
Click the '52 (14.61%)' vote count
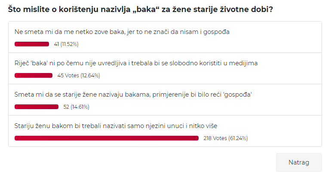(76, 107)
